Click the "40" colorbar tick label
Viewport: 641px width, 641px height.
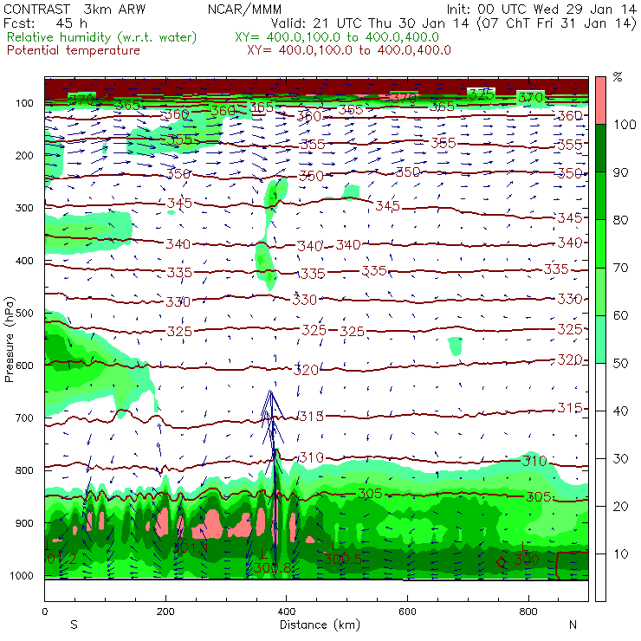(x=621, y=411)
